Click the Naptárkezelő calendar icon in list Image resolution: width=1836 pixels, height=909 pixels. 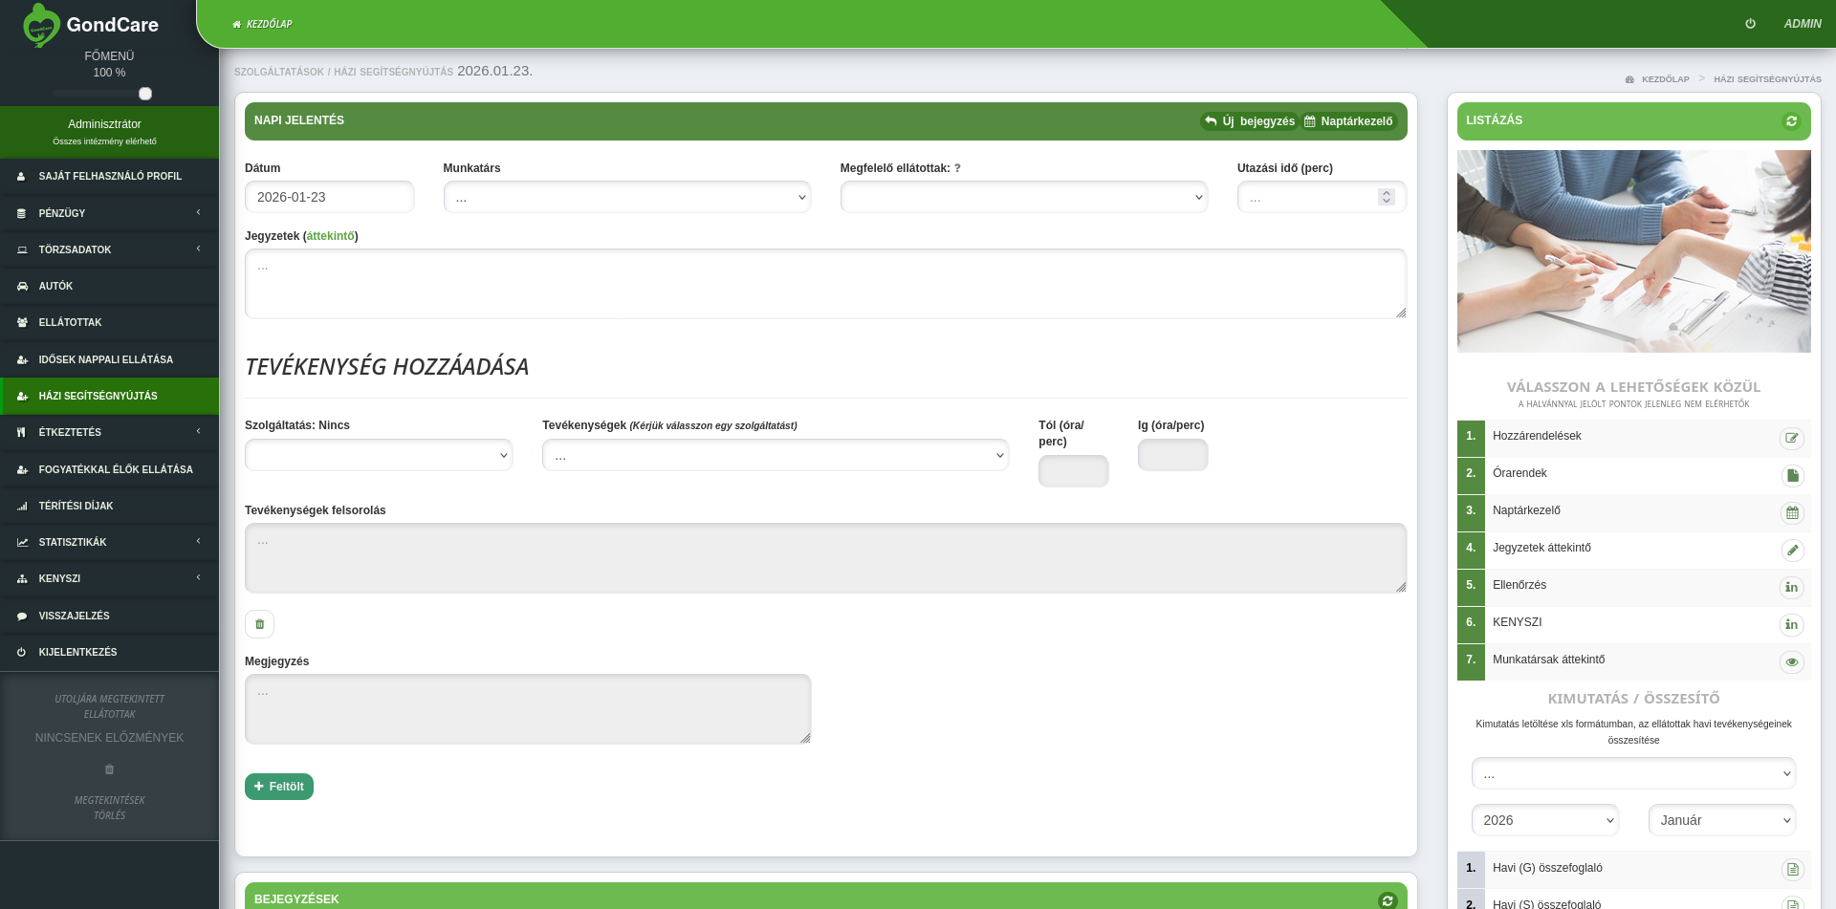pos(1791,512)
